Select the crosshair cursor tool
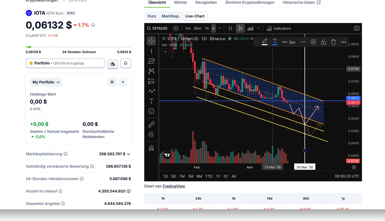The height and width of the screenshot is (221, 385). 151,41
